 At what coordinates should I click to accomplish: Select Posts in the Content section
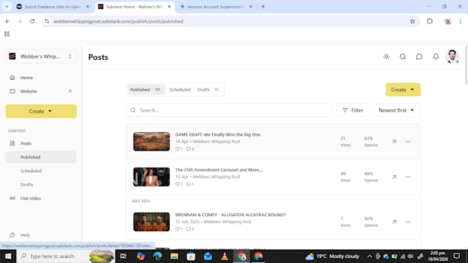[x=25, y=144]
